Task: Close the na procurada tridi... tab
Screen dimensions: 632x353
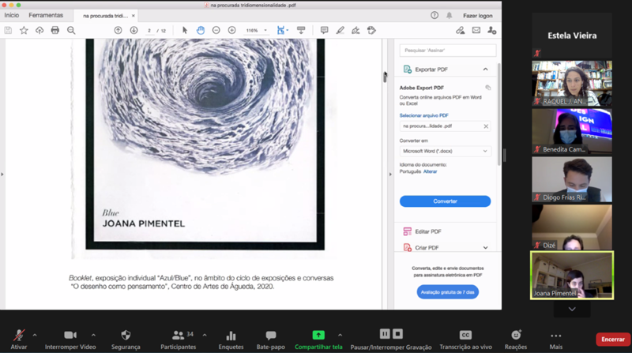Action: (x=133, y=16)
